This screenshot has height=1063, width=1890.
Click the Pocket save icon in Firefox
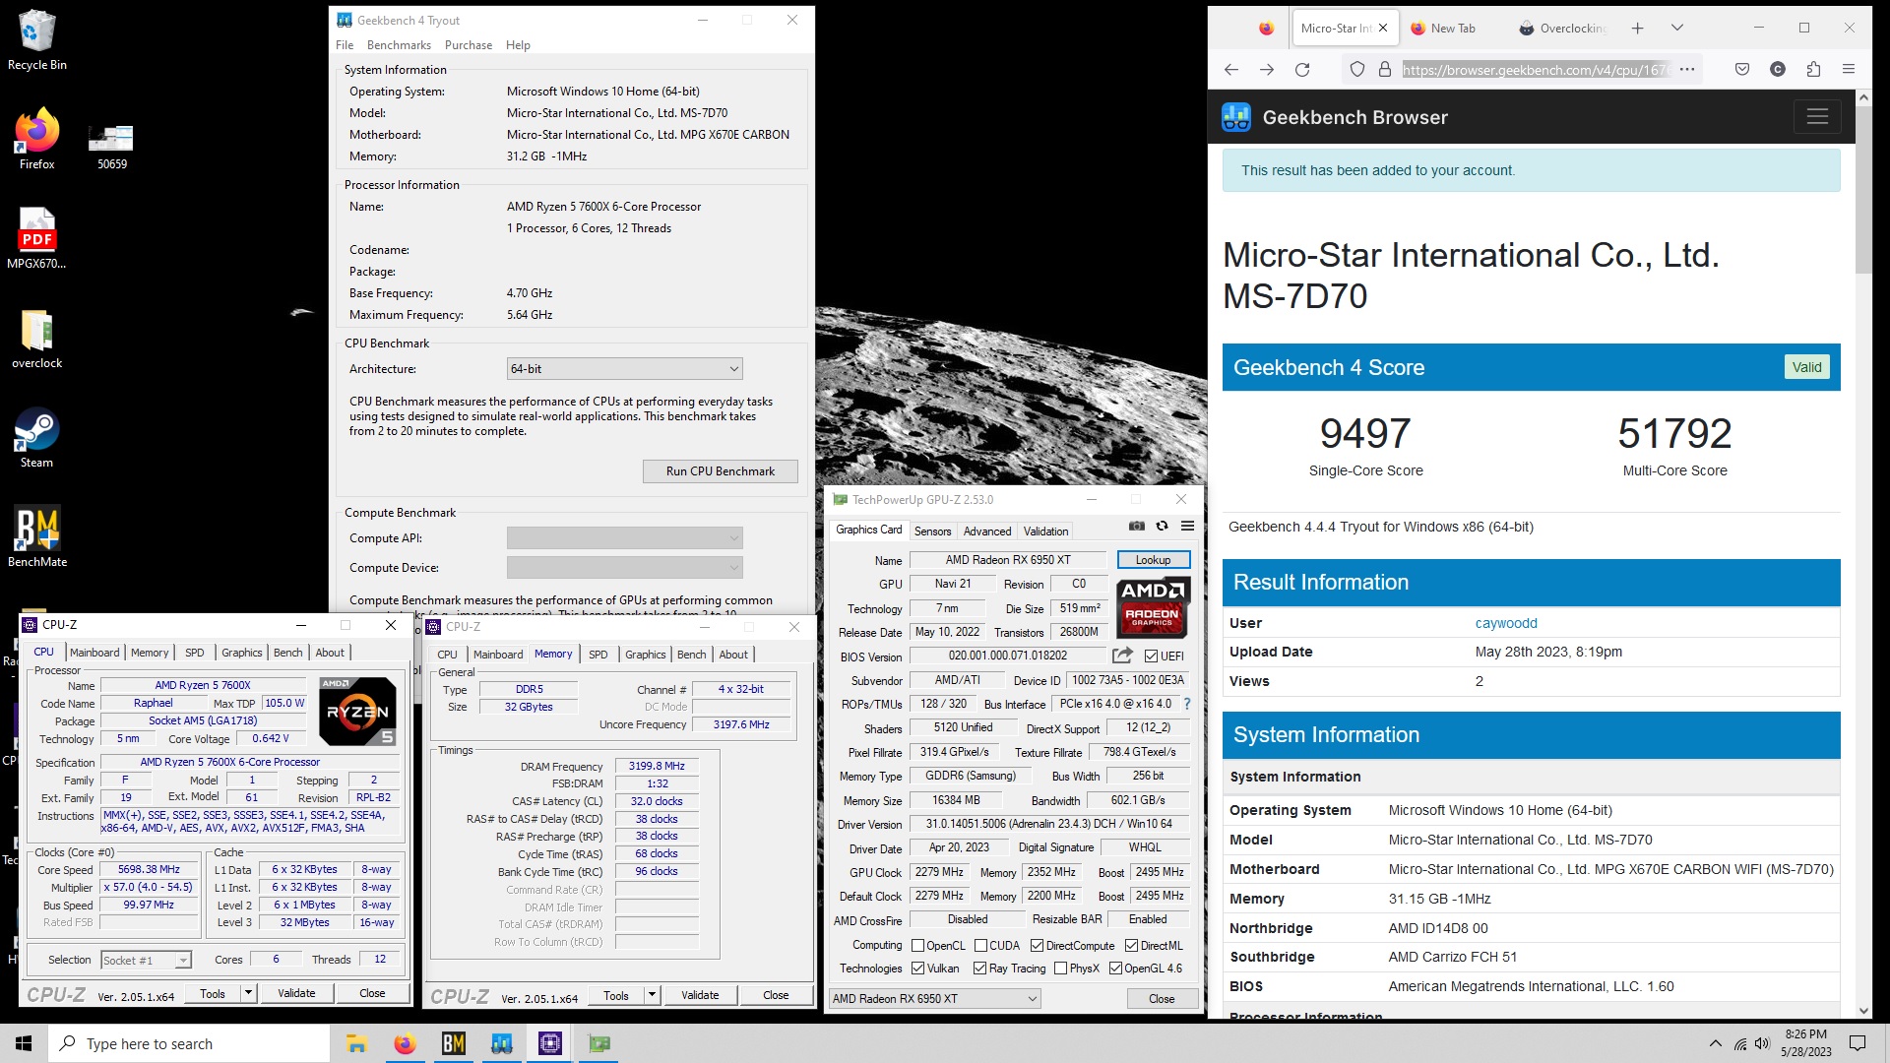[1742, 69]
